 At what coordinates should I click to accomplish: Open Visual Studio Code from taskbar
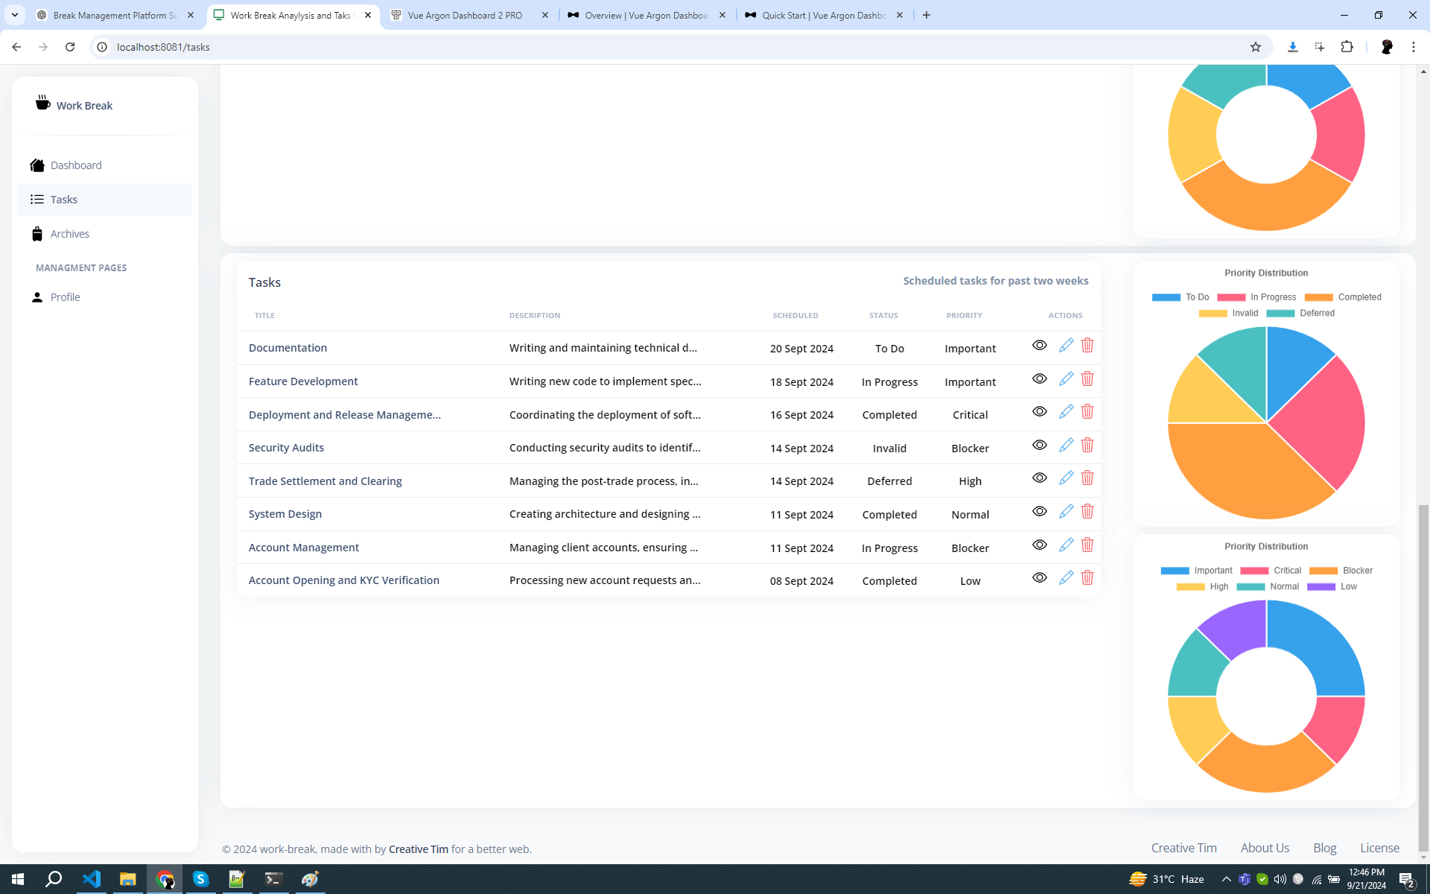coord(91,879)
